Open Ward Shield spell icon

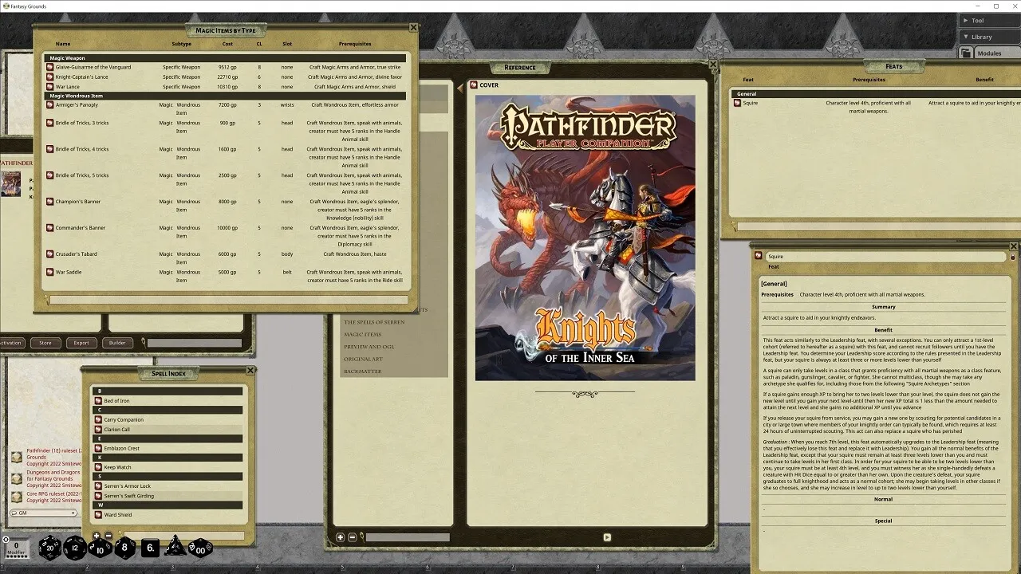click(x=98, y=514)
